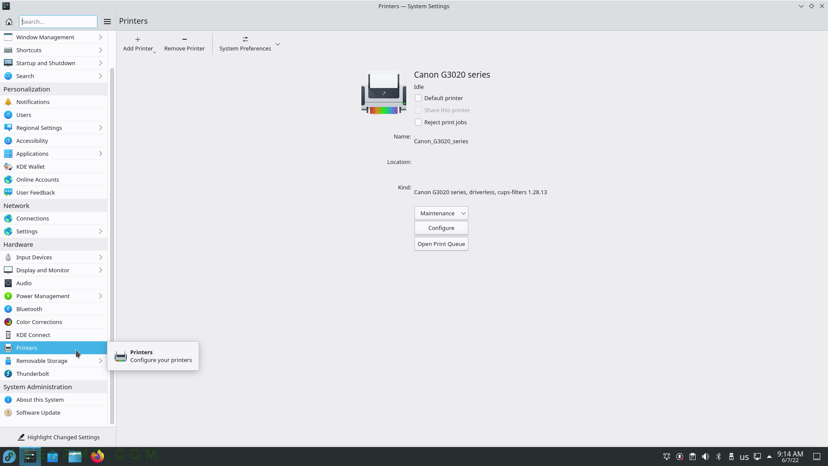
Task: Expand the Power Management chevron
Action: (100, 296)
